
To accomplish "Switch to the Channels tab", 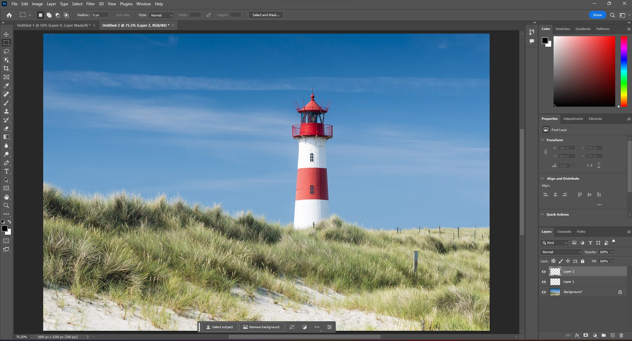I will pyautogui.click(x=564, y=232).
